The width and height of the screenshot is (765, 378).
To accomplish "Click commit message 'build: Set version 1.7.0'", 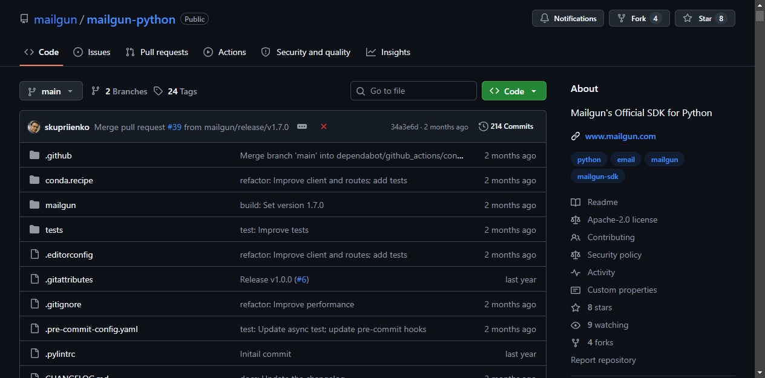I will [282, 205].
